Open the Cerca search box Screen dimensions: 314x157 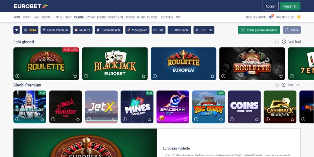click(292, 30)
